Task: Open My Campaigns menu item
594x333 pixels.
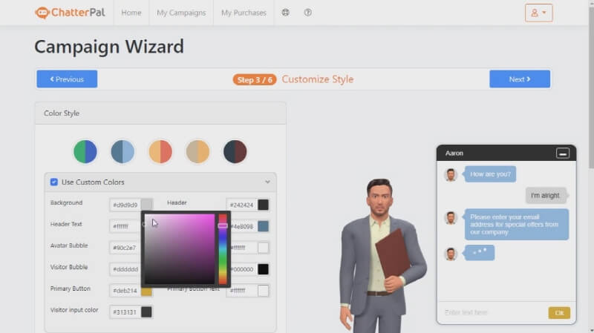Action: pyautogui.click(x=181, y=13)
